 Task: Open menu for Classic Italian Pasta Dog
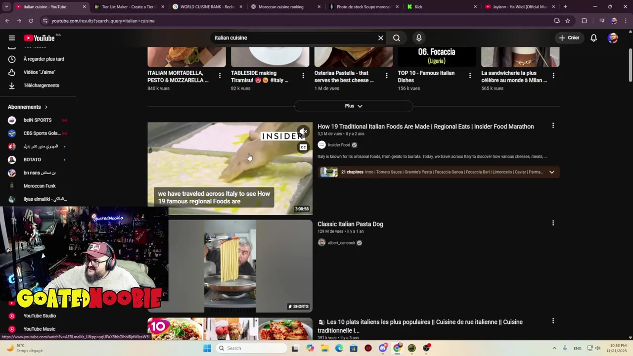(553, 223)
